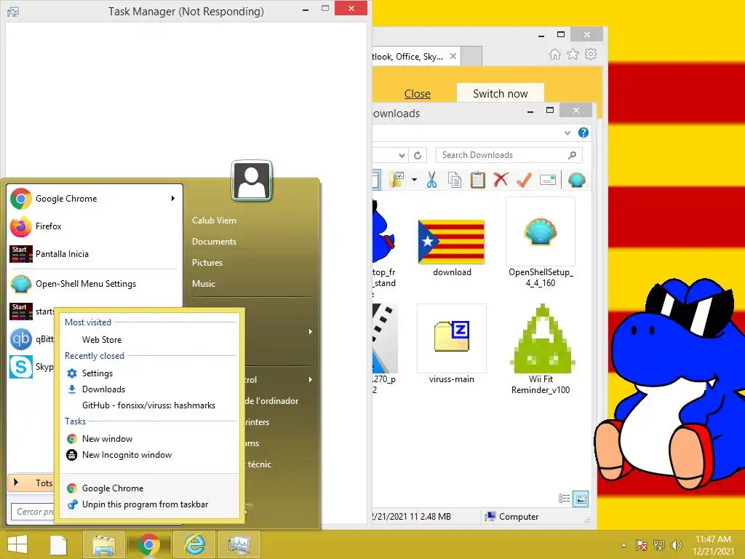Click the Search Downloads input field

509,155
